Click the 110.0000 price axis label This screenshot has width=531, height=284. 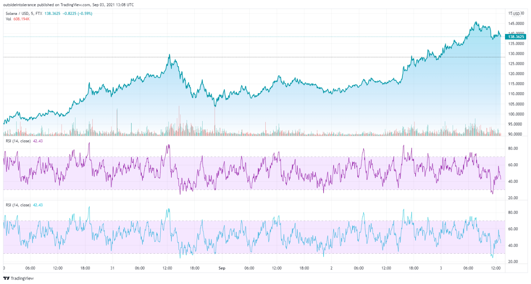(x=516, y=94)
